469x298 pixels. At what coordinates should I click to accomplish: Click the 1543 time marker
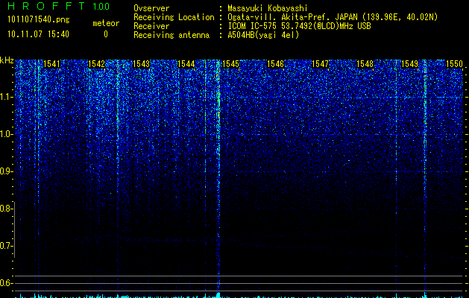point(141,64)
